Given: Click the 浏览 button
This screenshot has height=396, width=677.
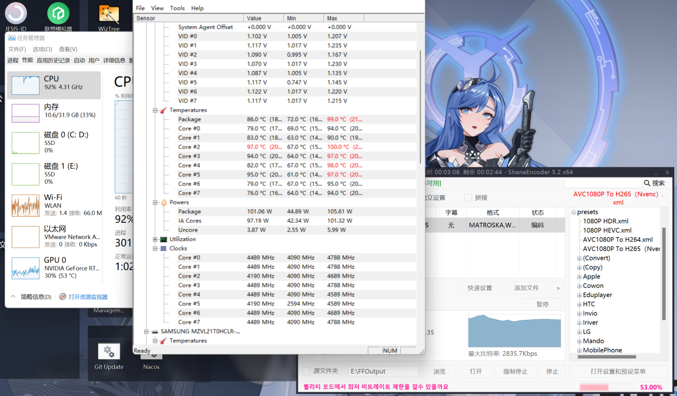Looking at the screenshot, I should [x=439, y=371].
